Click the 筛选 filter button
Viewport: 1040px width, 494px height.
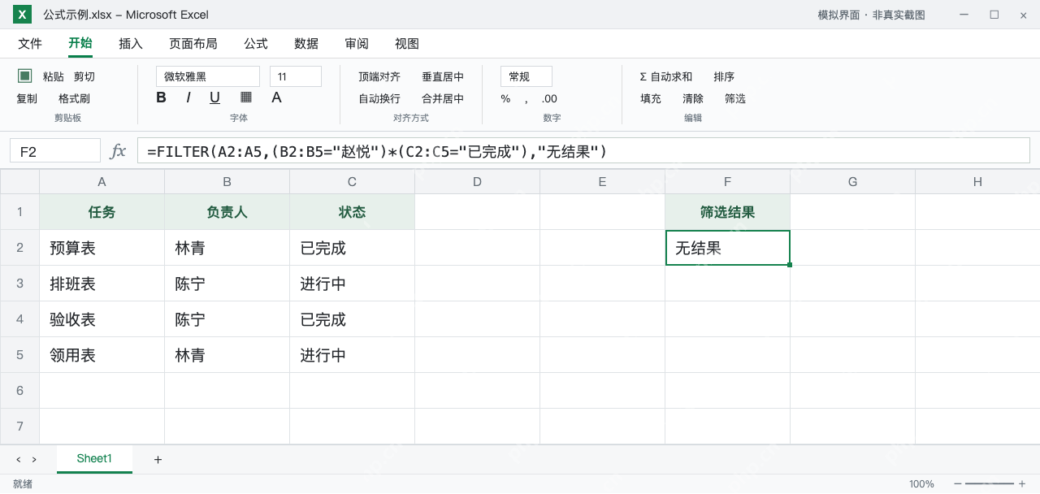tap(735, 98)
